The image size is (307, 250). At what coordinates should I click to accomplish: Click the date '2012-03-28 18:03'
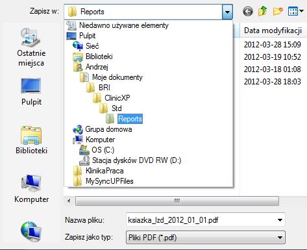273,82
